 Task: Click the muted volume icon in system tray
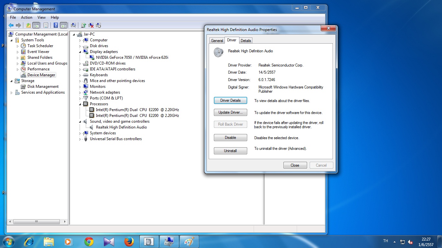click(410, 242)
